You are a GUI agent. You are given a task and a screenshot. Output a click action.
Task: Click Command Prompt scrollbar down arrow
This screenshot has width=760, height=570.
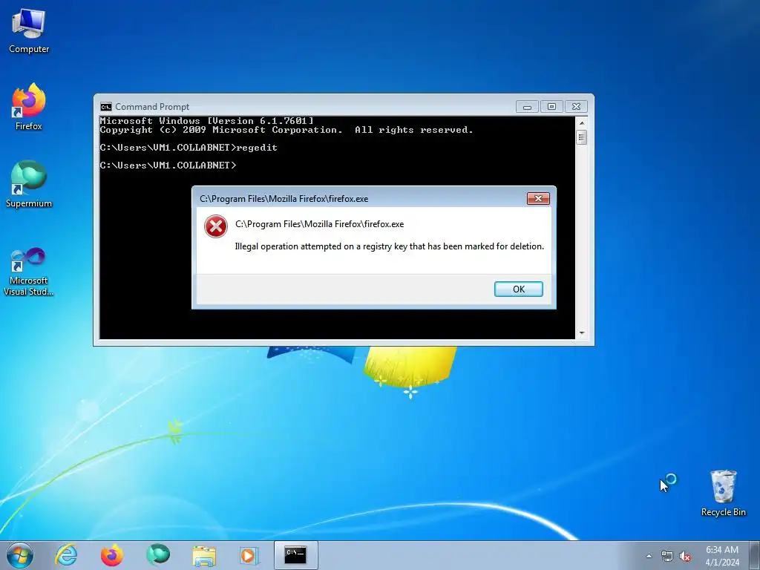582,333
